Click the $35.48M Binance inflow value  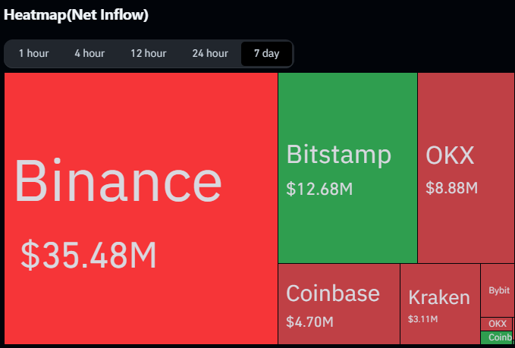coord(88,255)
